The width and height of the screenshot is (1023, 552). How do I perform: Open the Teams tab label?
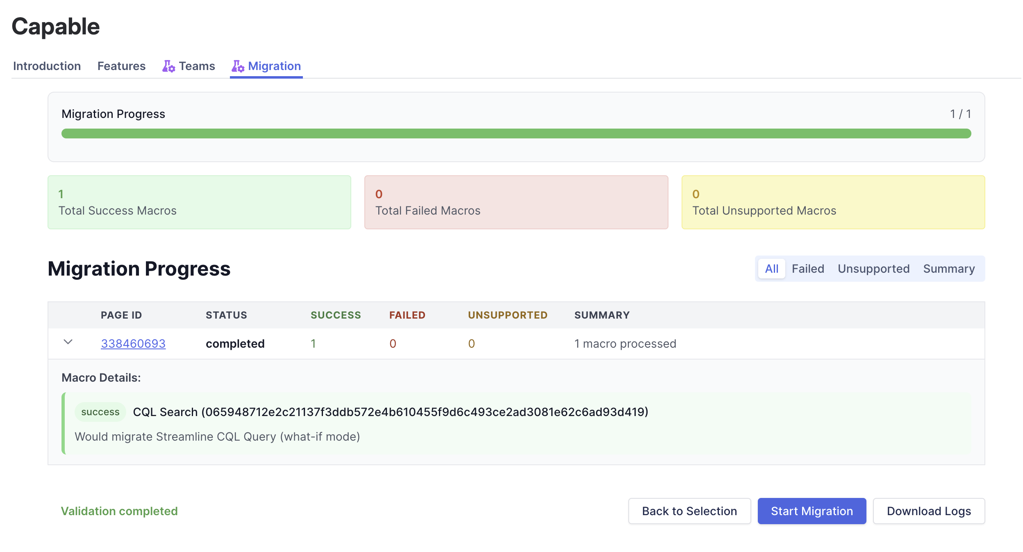coord(197,66)
